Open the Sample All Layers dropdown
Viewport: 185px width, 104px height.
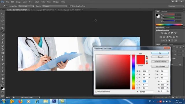pos(55,6)
